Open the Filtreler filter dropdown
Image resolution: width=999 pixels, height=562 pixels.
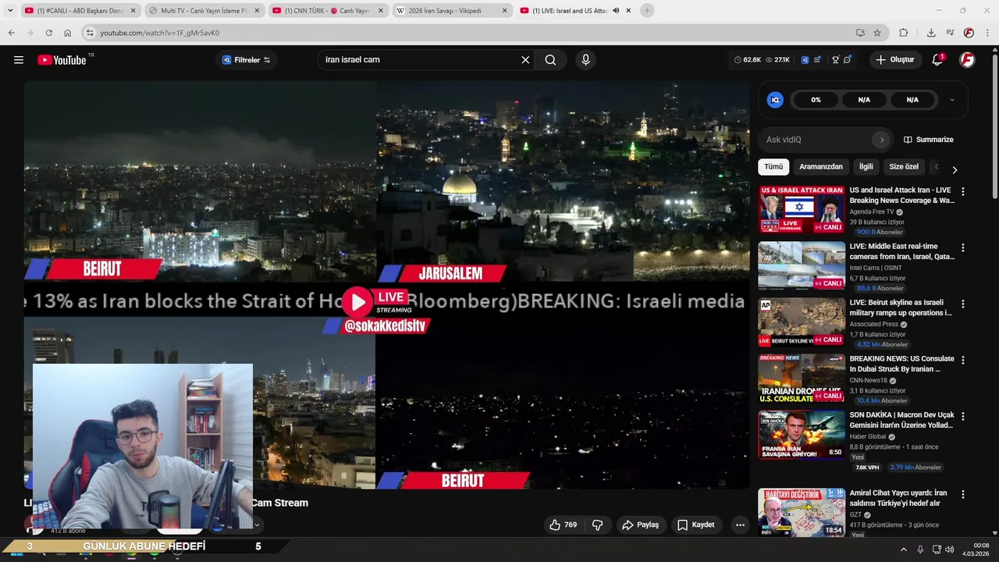click(x=246, y=60)
